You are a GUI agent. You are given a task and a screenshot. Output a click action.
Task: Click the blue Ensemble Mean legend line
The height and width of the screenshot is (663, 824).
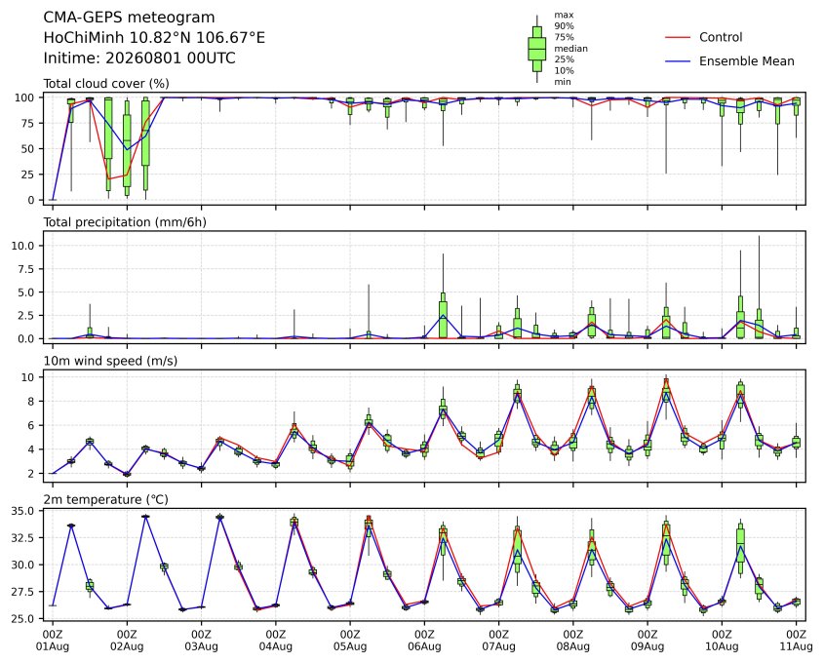pyautogui.click(x=678, y=61)
